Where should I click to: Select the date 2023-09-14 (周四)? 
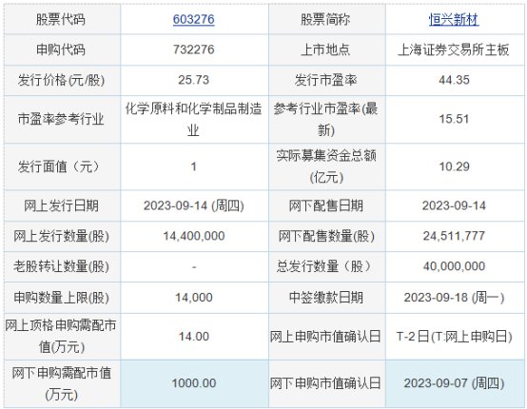(x=194, y=205)
